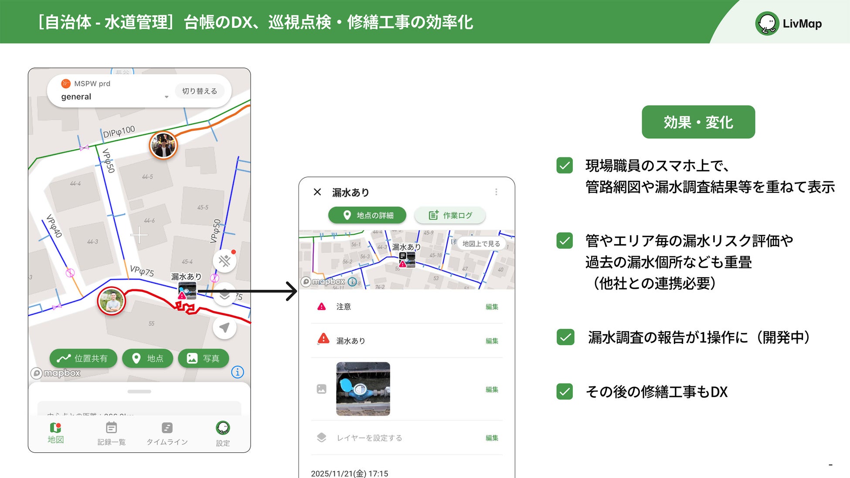Click orange-ringed user avatar on map
The width and height of the screenshot is (850, 478).
163,146
